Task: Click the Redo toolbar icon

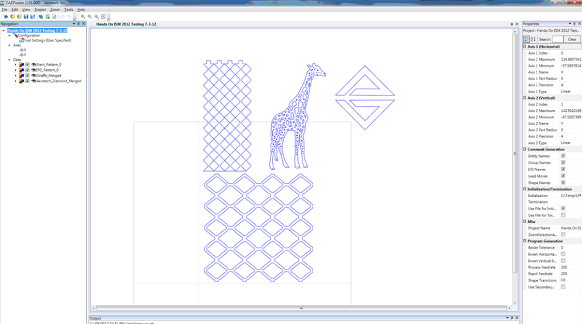Action: (x=69, y=16)
